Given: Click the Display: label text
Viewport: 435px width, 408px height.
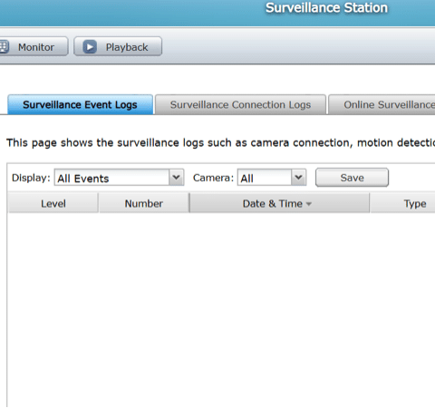Looking at the screenshot, I should point(31,178).
